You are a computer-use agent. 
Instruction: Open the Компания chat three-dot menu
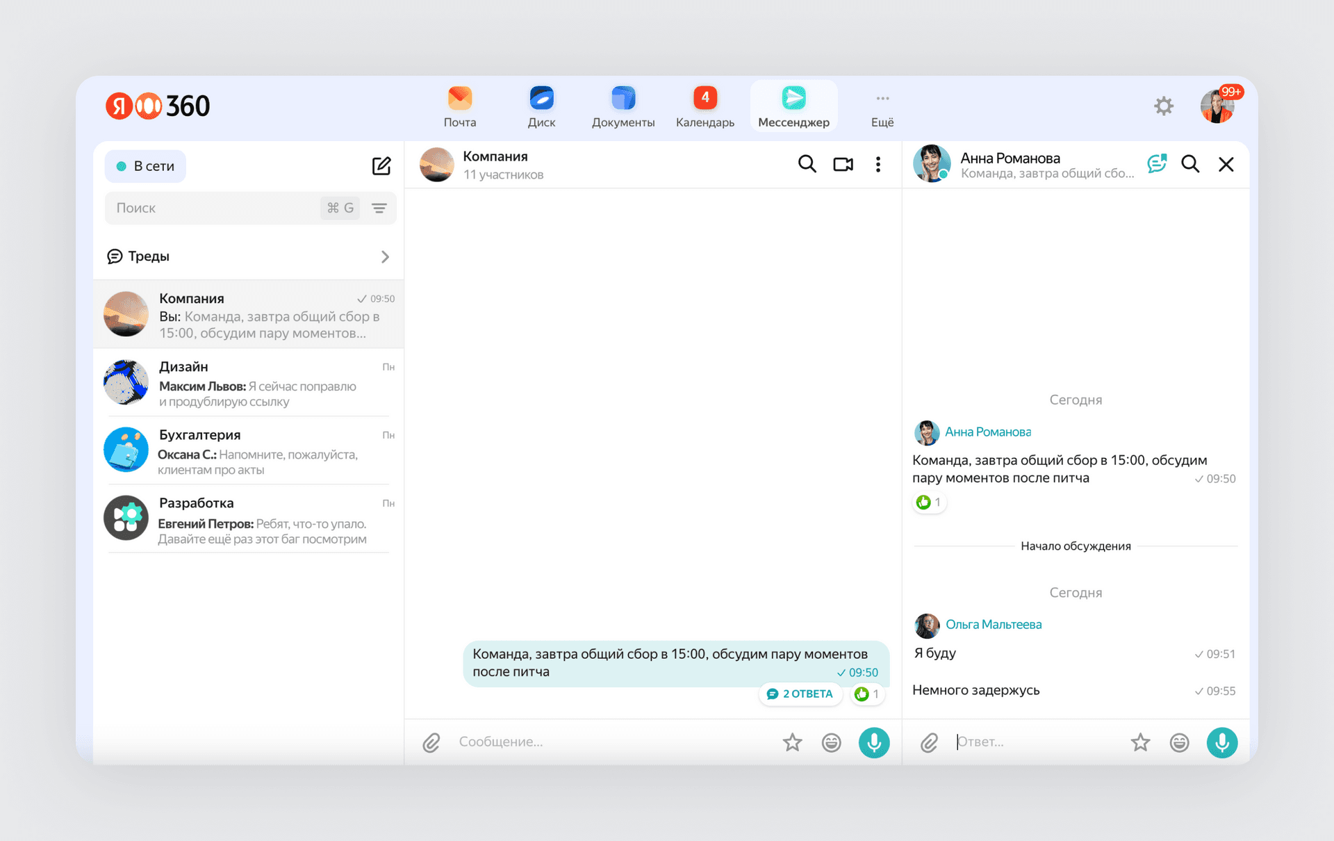coord(878,164)
